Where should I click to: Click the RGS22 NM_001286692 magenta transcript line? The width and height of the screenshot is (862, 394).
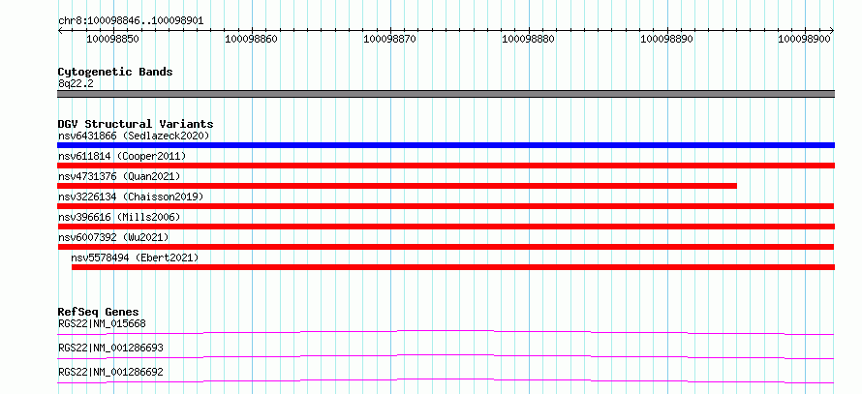pyautogui.click(x=446, y=380)
